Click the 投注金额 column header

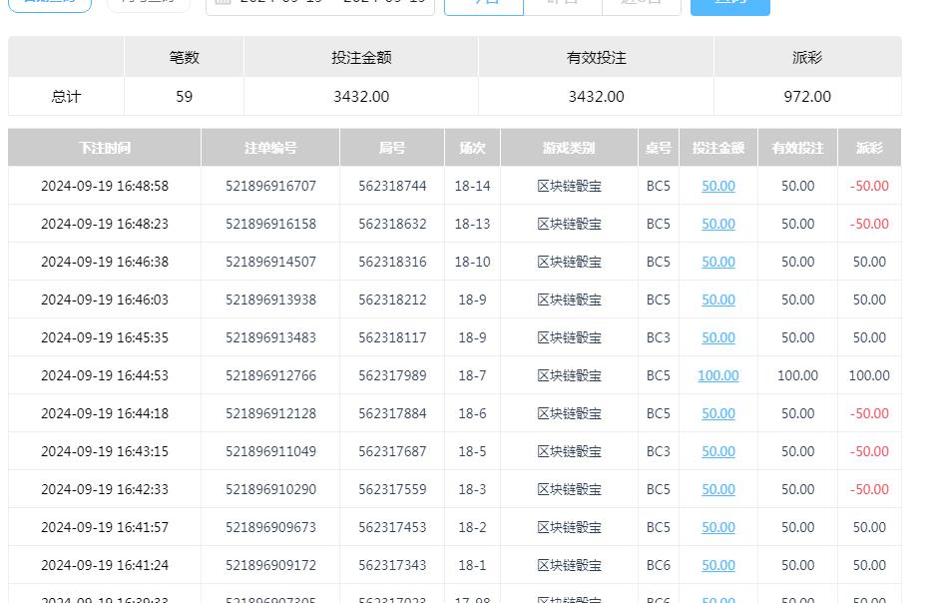(717, 147)
